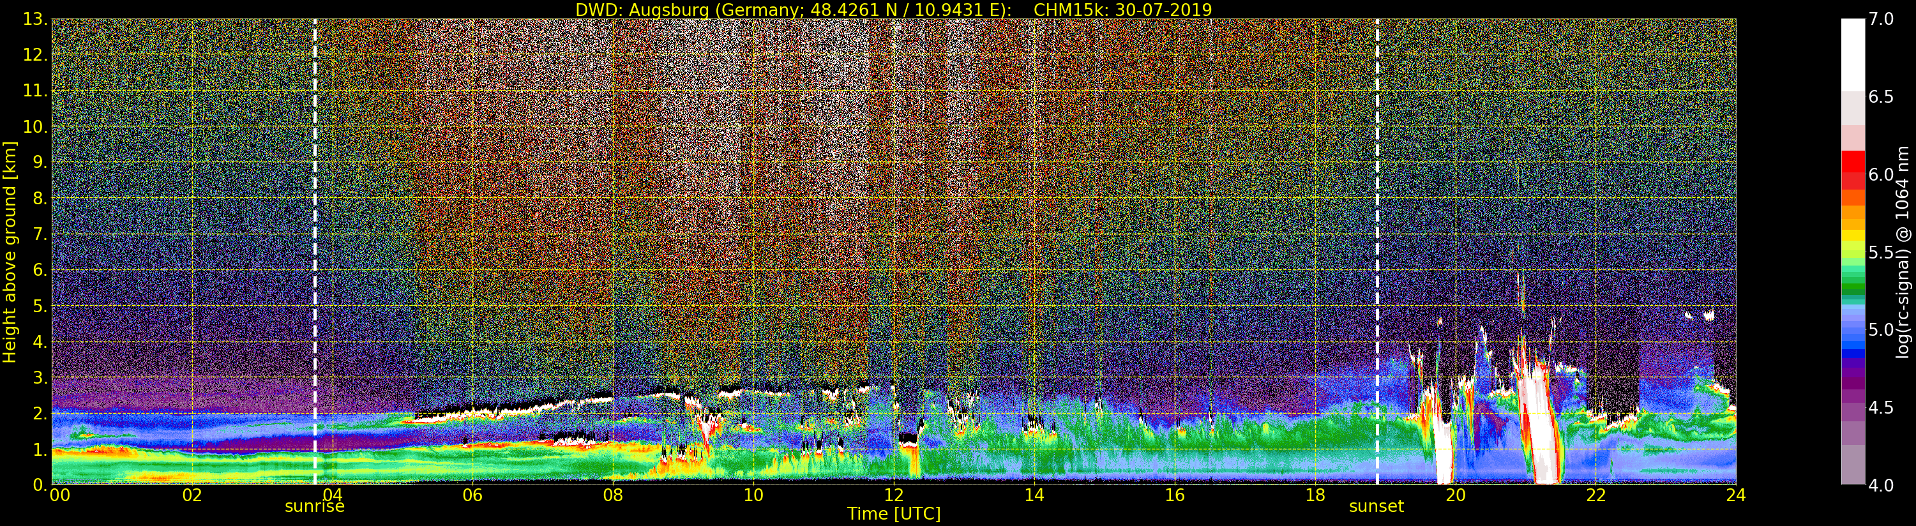Image resolution: width=1916 pixels, height=526 pixels.
Task: Click the height axis tick label '3.'
Action: click(x=40, y=377)
